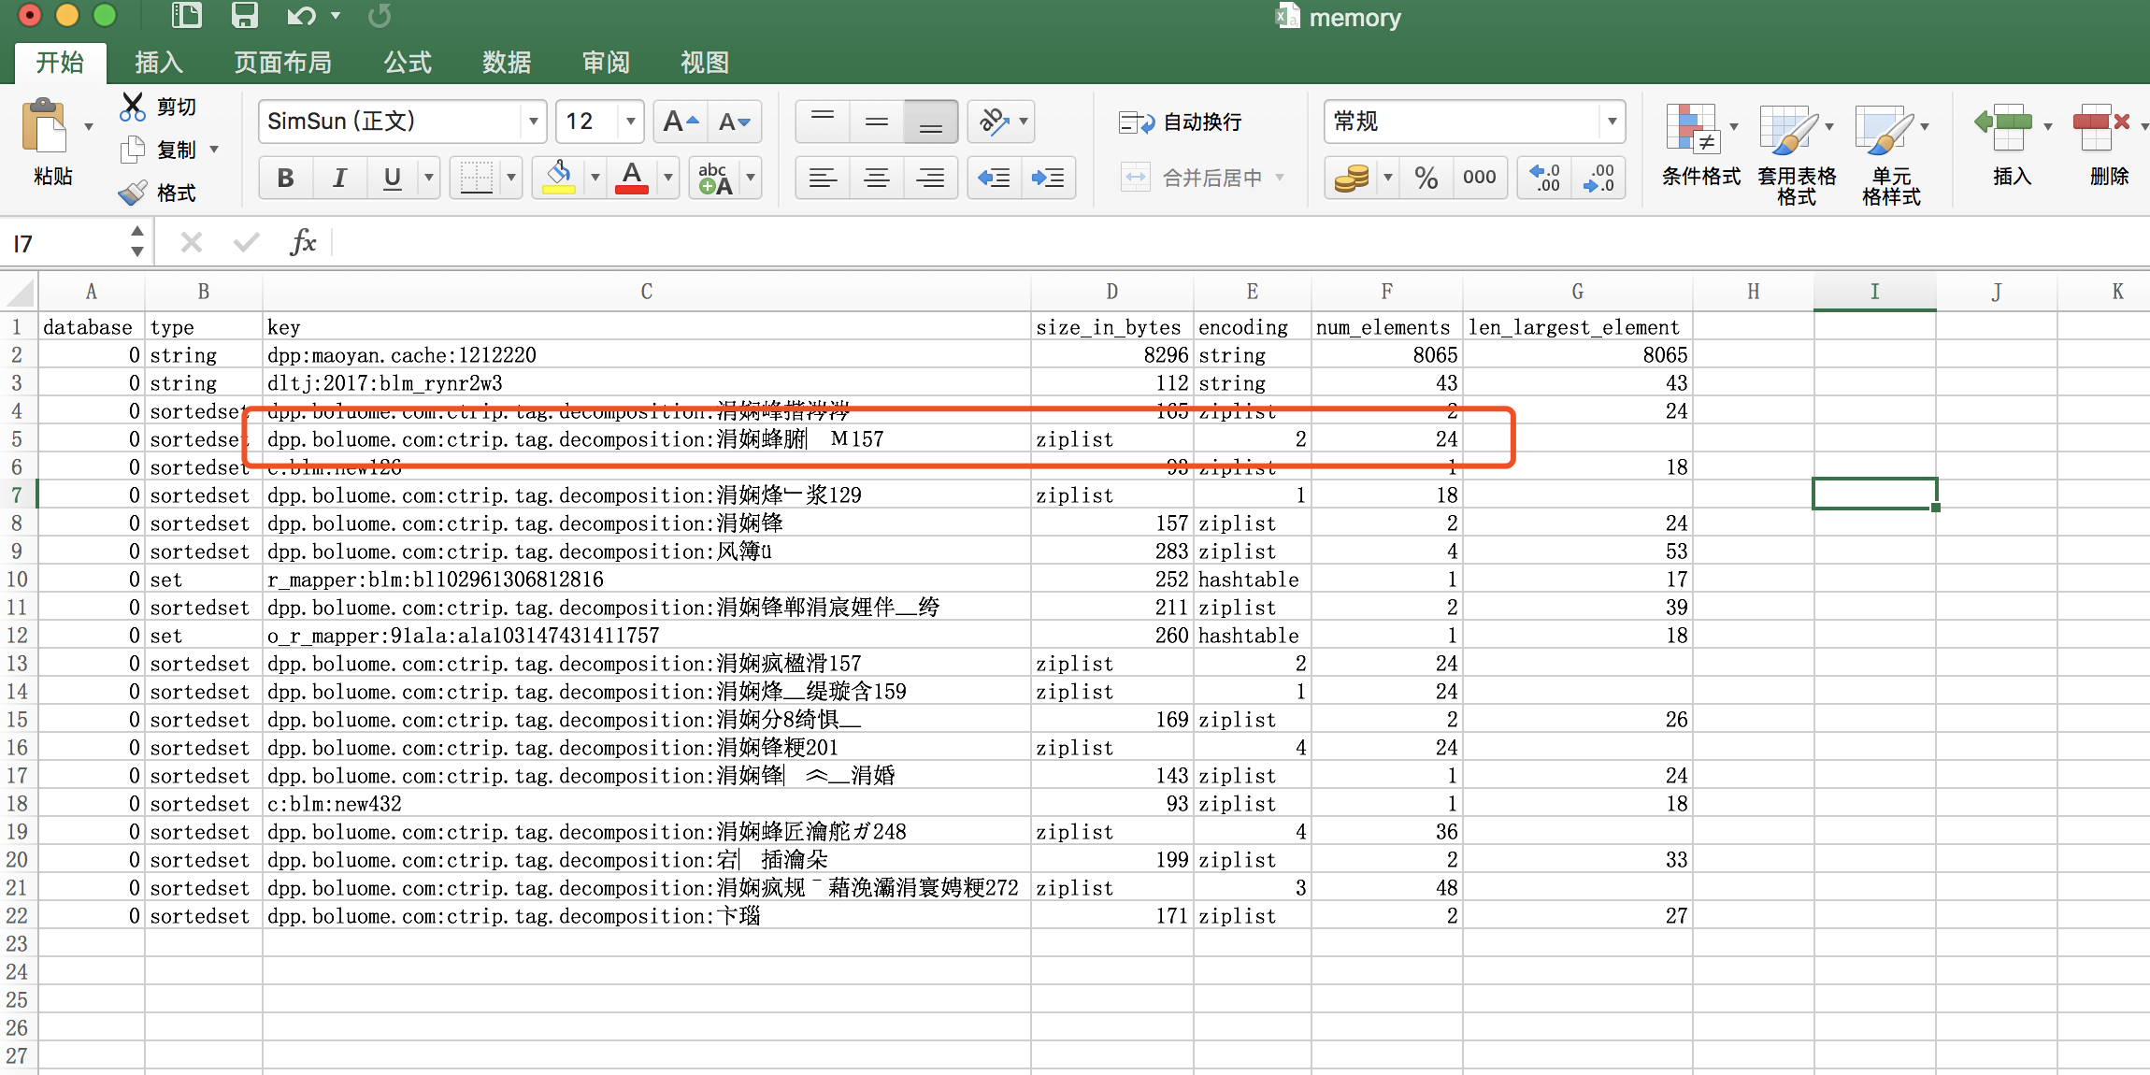The width and height of the screenshot is (2150, 1075).
Task: Expand the number format 常规 dropdown
Action: pos(1612,122)
